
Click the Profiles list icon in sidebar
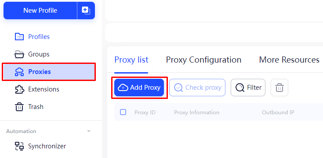coord(19,37)
